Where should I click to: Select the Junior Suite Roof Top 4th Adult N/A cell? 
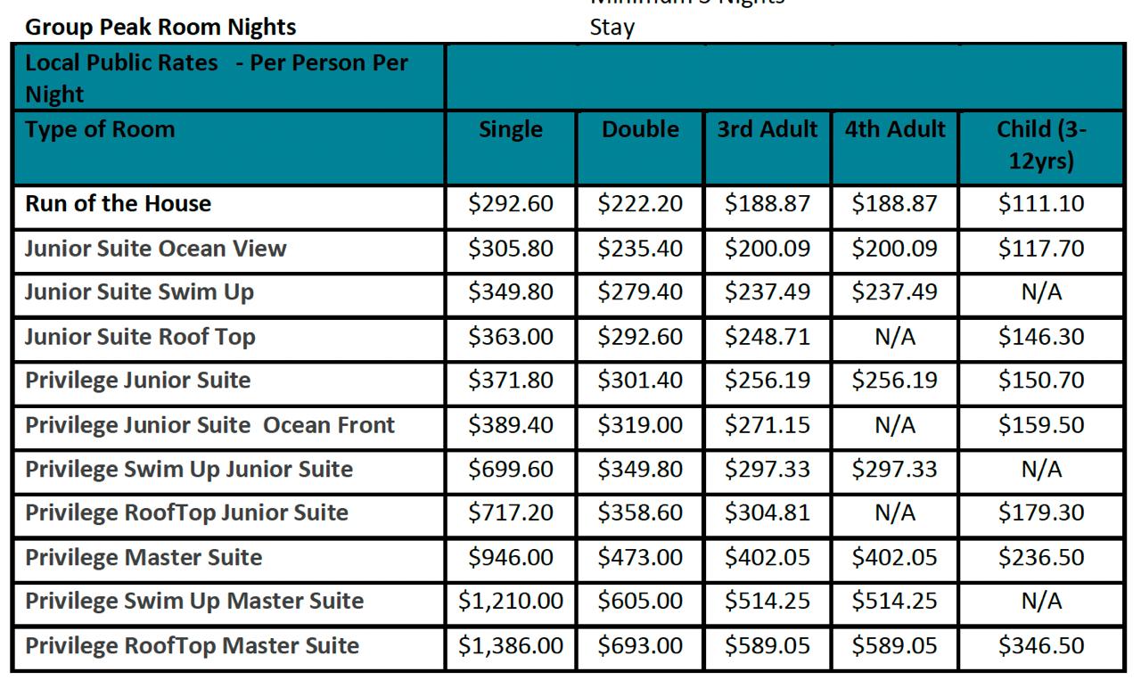(x=894, y=337)
